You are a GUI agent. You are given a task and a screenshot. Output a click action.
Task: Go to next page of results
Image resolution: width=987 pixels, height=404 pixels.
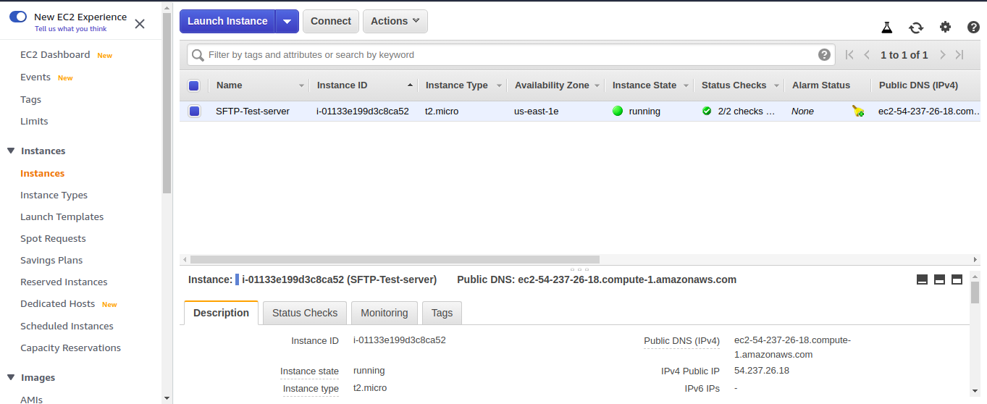coord(942,55)
